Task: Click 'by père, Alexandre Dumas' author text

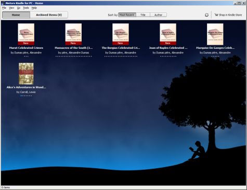Action: coord(73,52)
